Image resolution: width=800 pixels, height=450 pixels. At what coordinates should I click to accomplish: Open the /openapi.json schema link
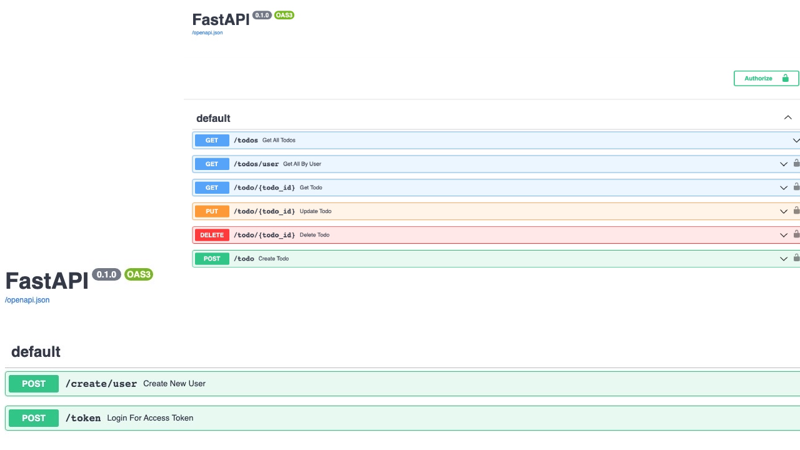point(207,32)
